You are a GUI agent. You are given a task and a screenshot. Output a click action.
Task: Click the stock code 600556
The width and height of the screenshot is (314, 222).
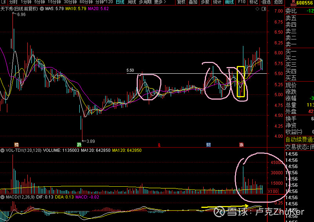[305, 3]
